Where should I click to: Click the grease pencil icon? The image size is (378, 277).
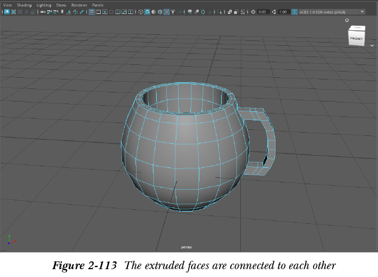82,12
